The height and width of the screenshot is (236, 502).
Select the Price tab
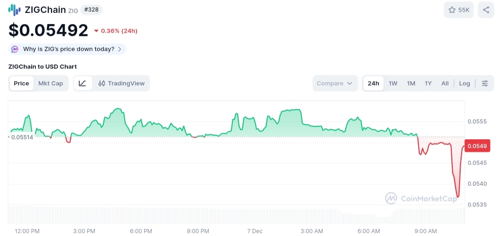pyautogui.click(x=21, y=84)
